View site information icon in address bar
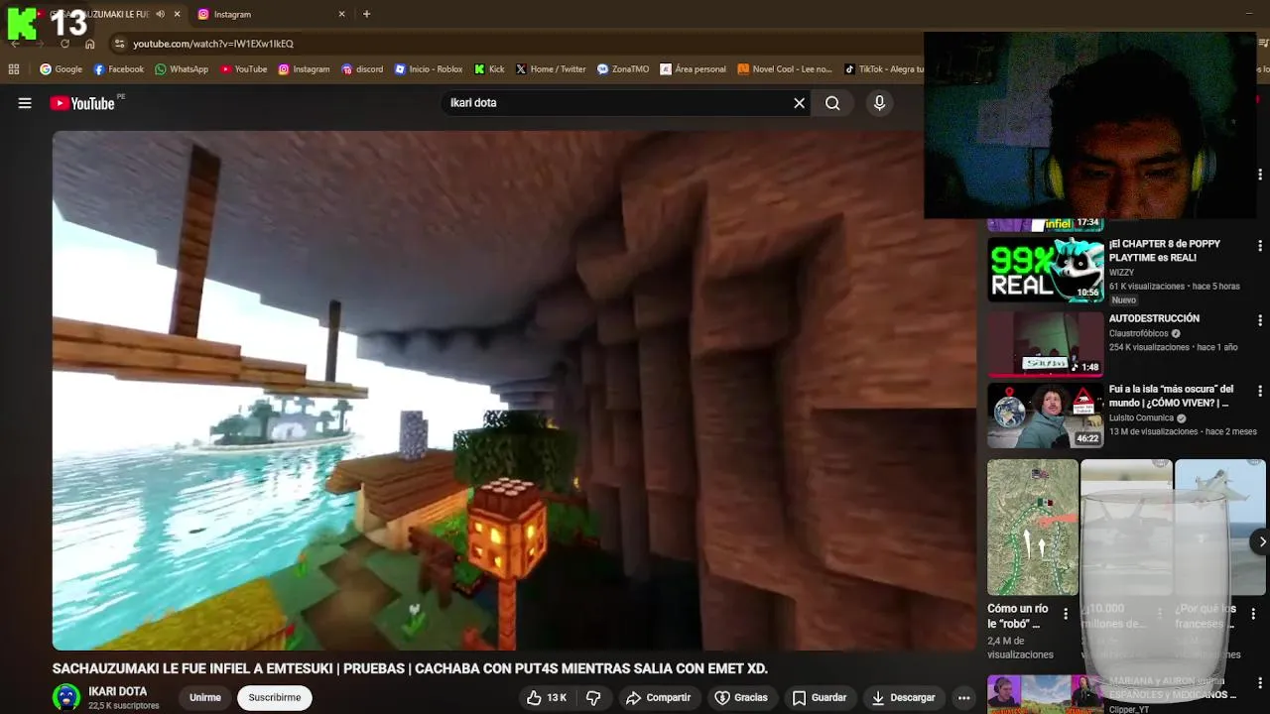The height and width of the screenshot is (714, 1270). tap(119, 44)
